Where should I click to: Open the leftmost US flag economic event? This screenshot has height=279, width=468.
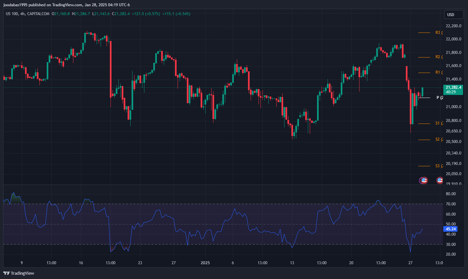pyautogui.click(x=424, y=180)
